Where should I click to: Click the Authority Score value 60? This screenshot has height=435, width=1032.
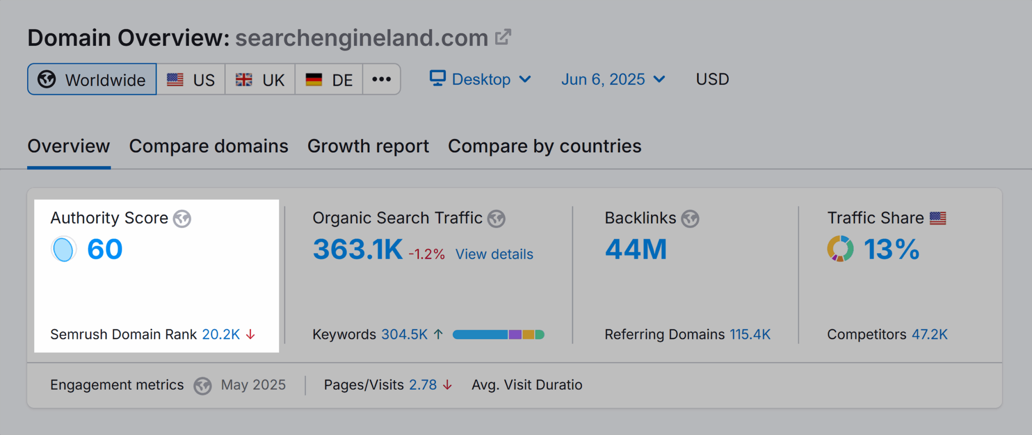[105, 249]
